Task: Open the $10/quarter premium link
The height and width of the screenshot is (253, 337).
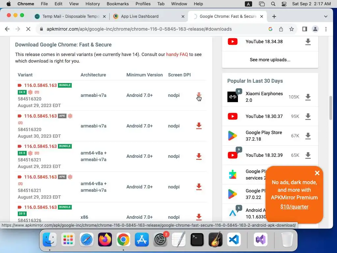Action: pyautogui.click(x=294, y=207)
